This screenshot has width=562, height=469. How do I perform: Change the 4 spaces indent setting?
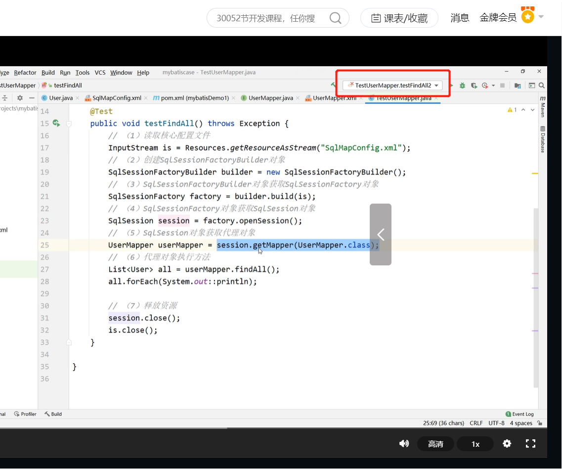521,423
